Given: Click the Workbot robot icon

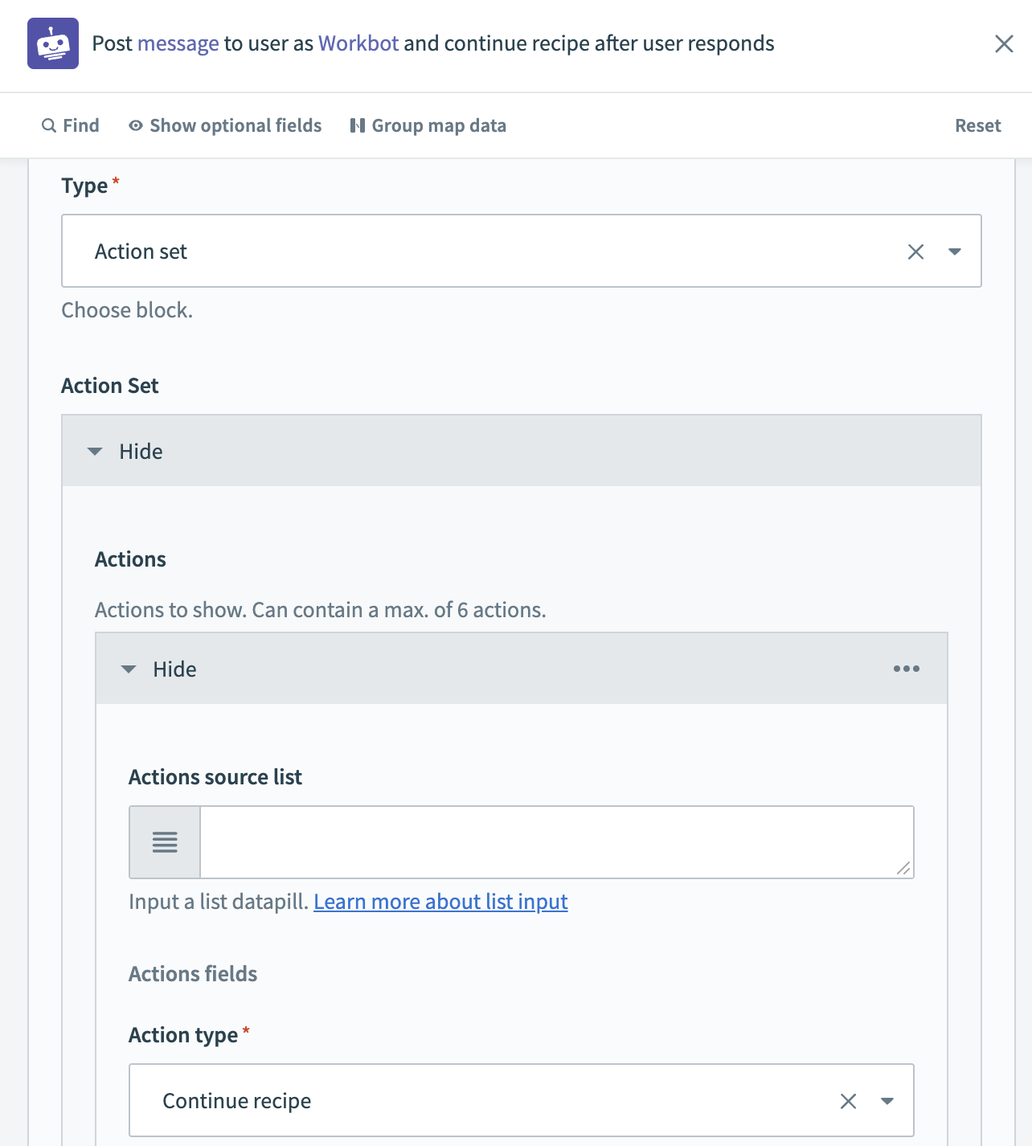Looking at the screenshot, I should click(53, 43).
